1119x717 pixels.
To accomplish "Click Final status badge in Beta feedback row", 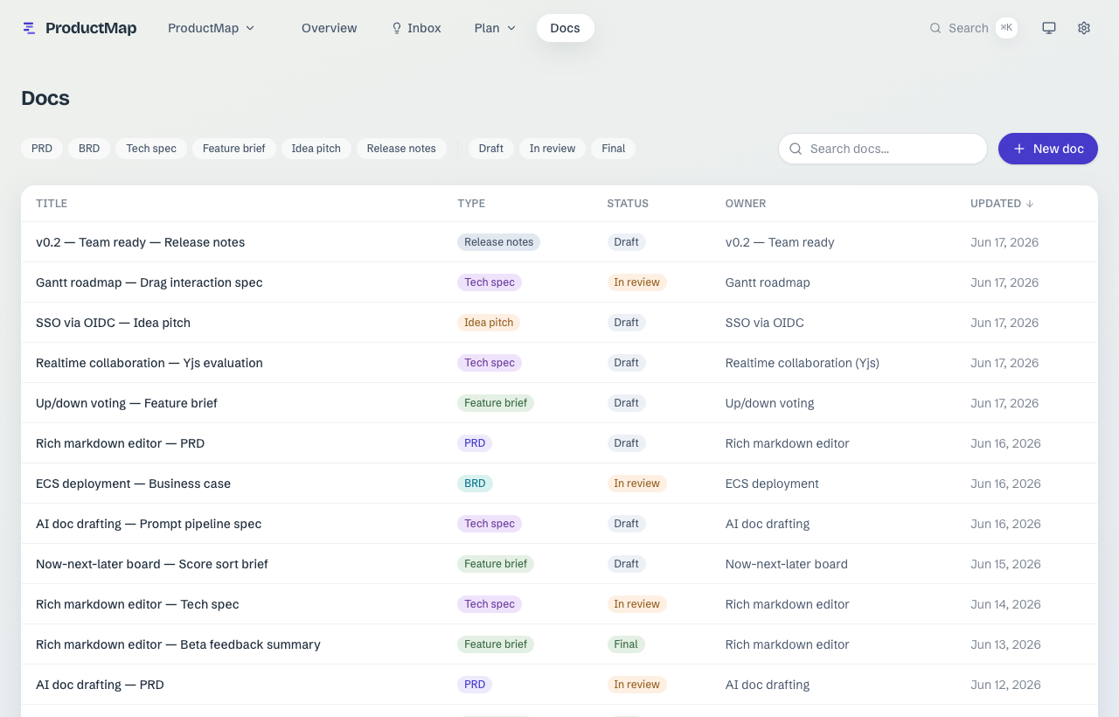I will point(626,644).
